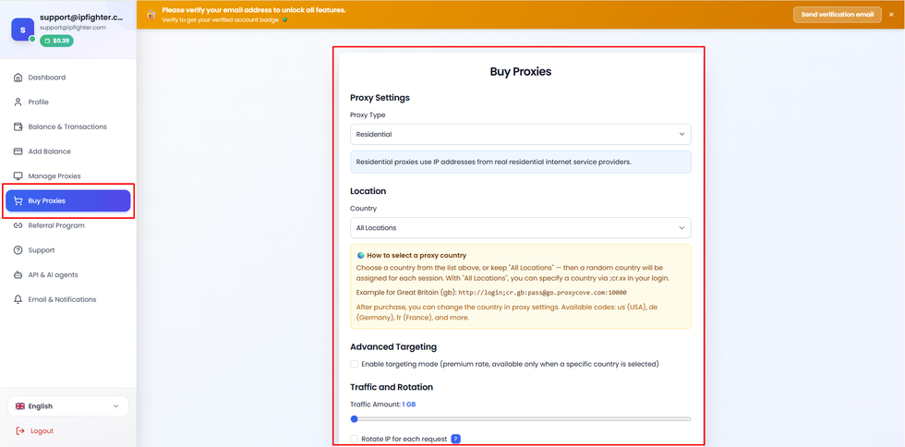Image resolution: width=905 pixels, height=447 pixels.
Task: Click the Profile person icon
Action: (18, 103)
